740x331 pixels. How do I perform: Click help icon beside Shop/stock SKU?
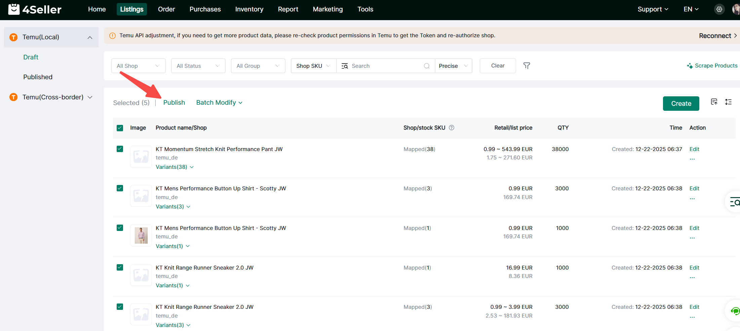452,128
